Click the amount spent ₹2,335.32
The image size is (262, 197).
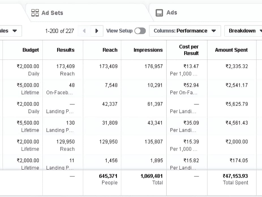(x=237, y=66)
